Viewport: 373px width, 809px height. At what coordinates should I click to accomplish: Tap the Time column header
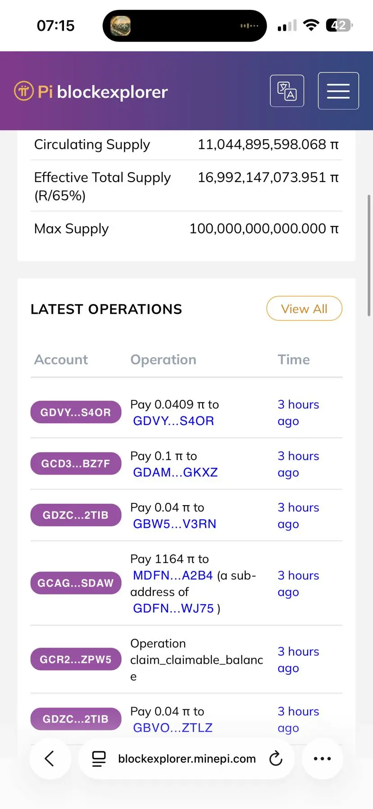point(294,359)
